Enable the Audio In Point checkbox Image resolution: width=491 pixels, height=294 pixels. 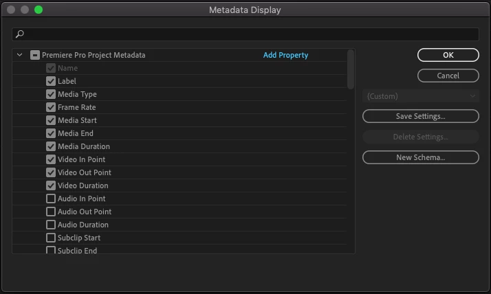(51, 199)
